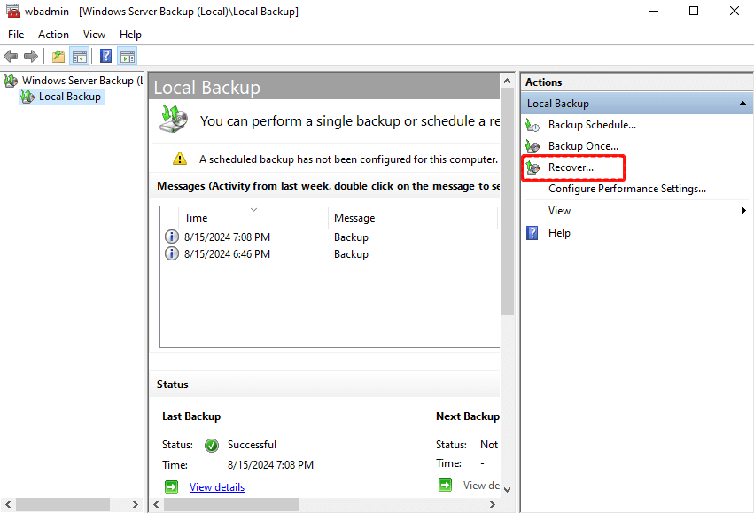The image size is (754, 513).
Task: Click the Recover icon in Actions pane
Action: 532,167
